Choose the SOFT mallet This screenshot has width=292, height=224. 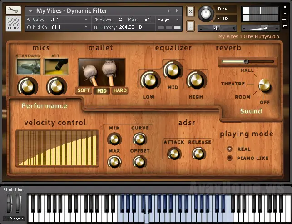tap(84, 90)
